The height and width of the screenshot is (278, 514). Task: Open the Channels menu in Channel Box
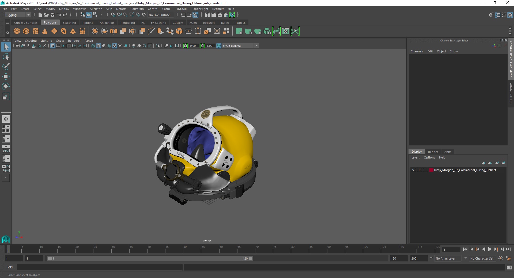coord(417,51)
